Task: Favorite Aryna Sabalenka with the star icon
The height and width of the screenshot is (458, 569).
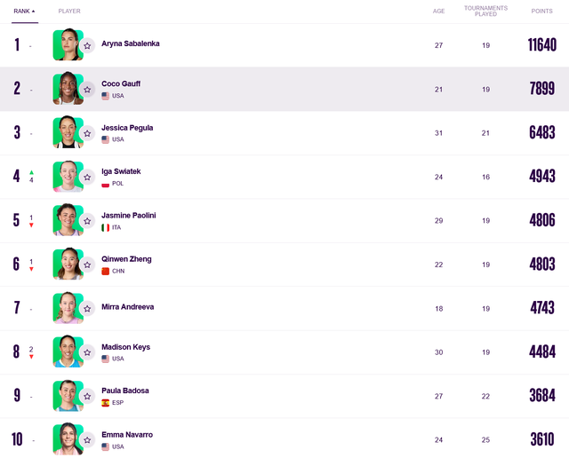Action: (x=87, y=45)
